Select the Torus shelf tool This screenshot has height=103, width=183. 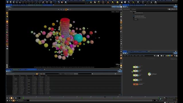coord(17,2)
